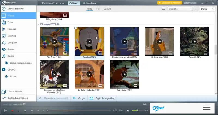Viewport: 218px width, 115px height.
Task: Open the Música library
Action: click(18, 56)
